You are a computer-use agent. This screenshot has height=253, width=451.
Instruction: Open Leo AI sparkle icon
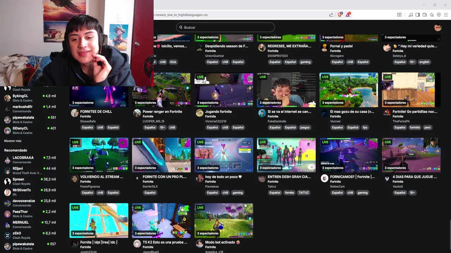pyautogui.click(x=432, y=15)
